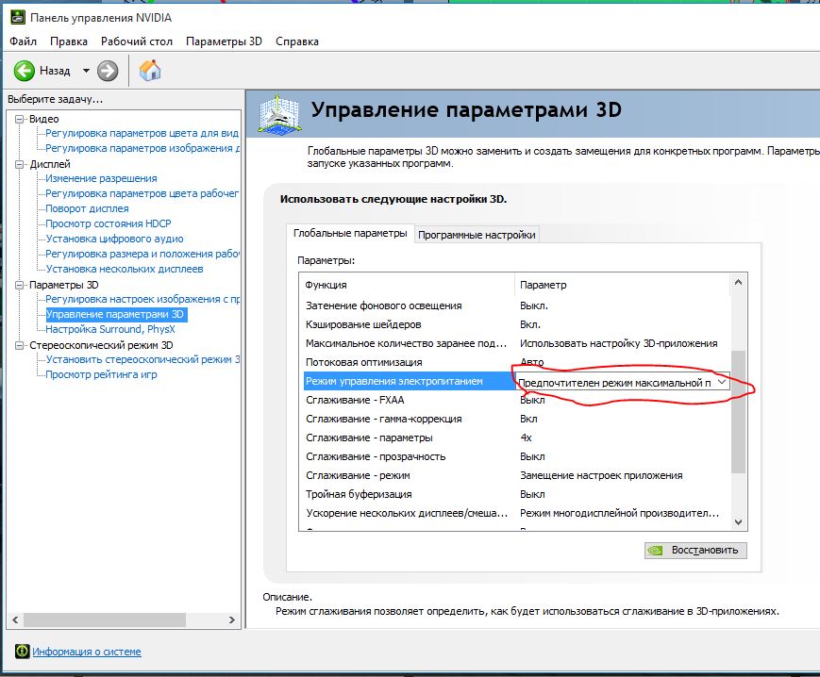
Task: Click the Функция column header
Action: coord(407,285)
